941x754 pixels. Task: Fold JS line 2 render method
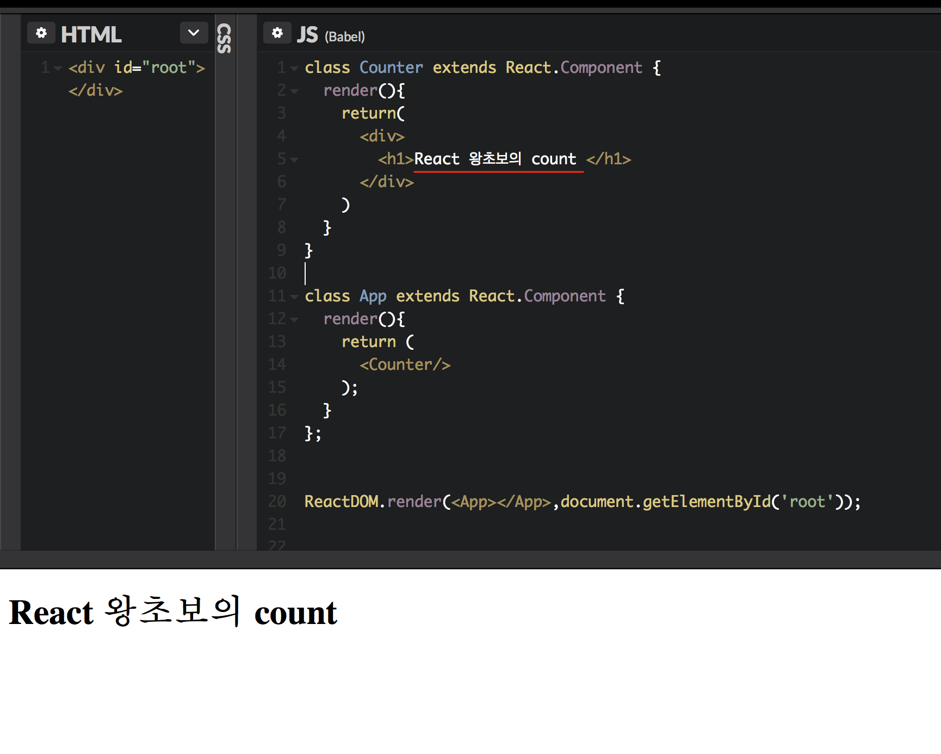click(294, 91)
